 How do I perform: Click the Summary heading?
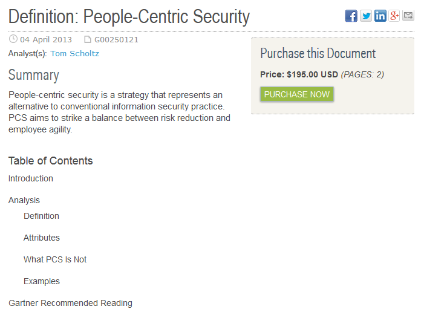click(33, 75)
